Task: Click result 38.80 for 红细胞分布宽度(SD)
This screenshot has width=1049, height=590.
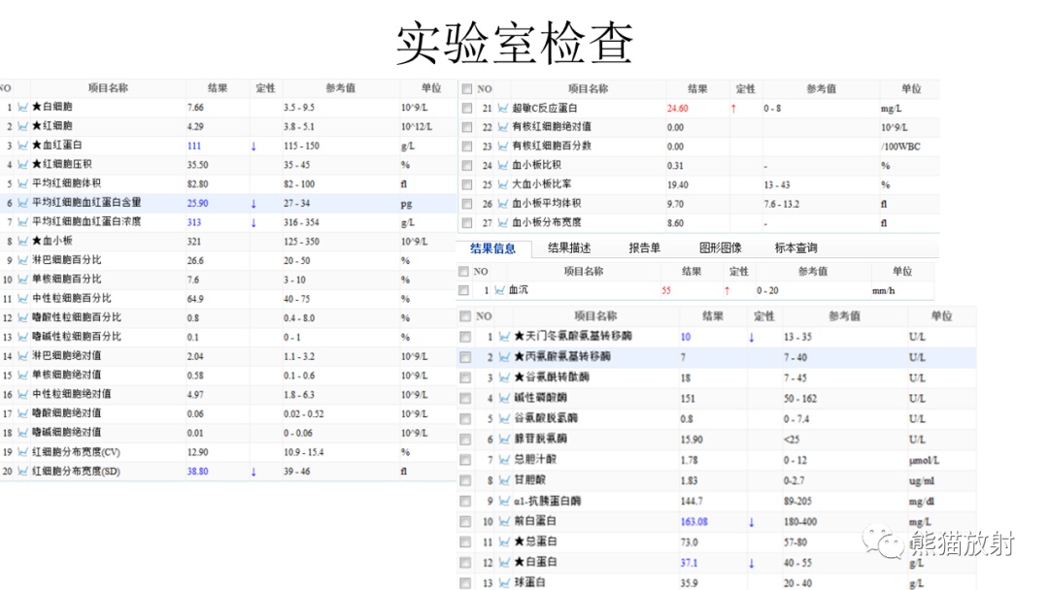Action: [198, 472]
